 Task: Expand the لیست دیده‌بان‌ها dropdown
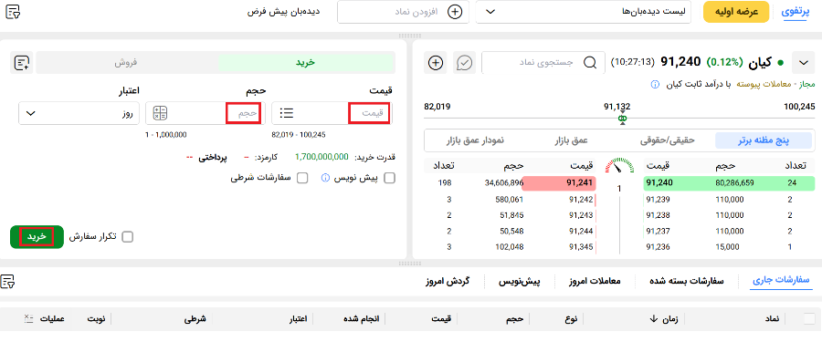pos(584,12)
